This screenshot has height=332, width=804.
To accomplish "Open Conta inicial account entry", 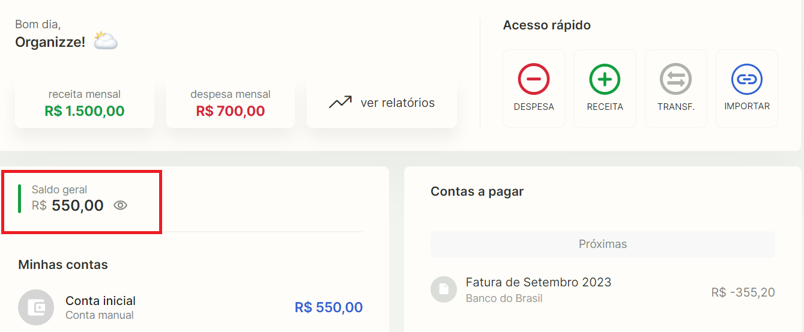I will 190,307.
